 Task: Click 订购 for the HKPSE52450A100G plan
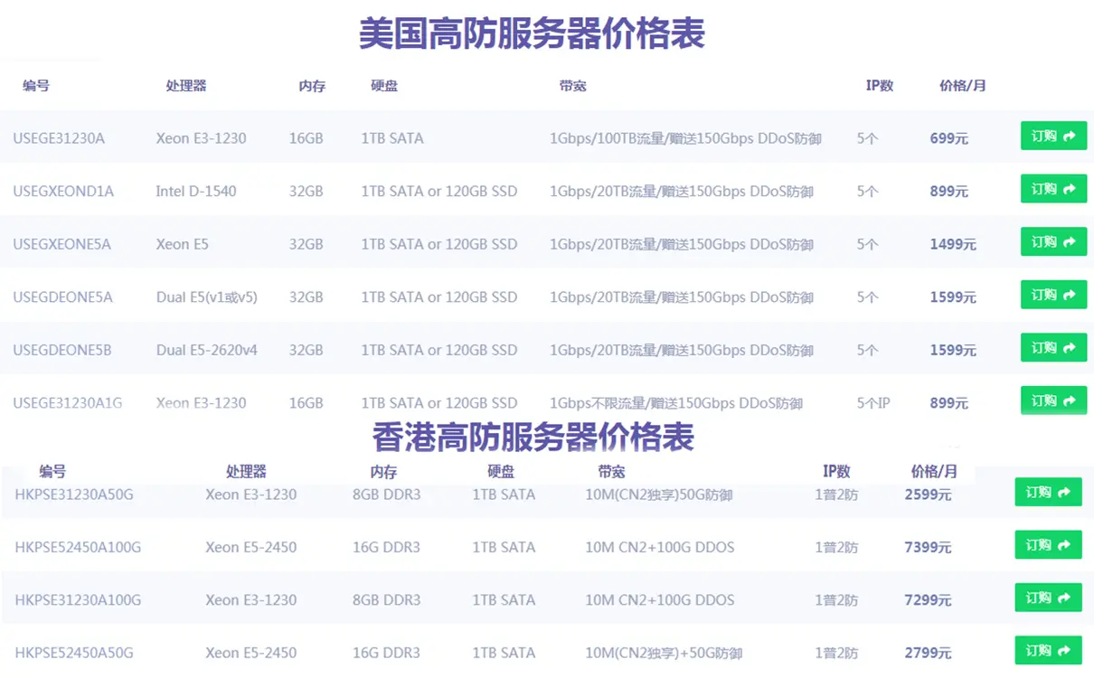pyautogui.click(x=1048, y=544)
